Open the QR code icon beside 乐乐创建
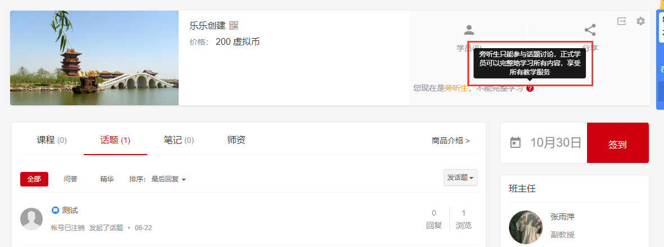This screenshot has height=247, width=664. pyautogui.click(x=234, y=25)
